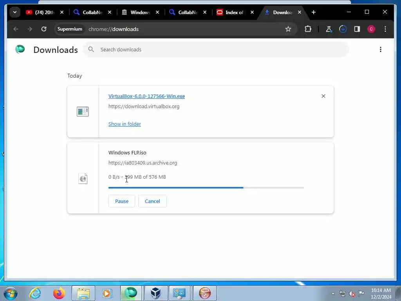Screen dimensions: 401x301
Task: Click the Windows FLP.iso filename
Action: [127, 152]
